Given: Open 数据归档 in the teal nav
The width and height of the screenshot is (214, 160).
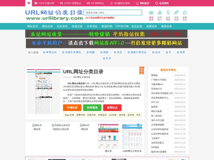Looking at the screenshot, I should (107, 26).
